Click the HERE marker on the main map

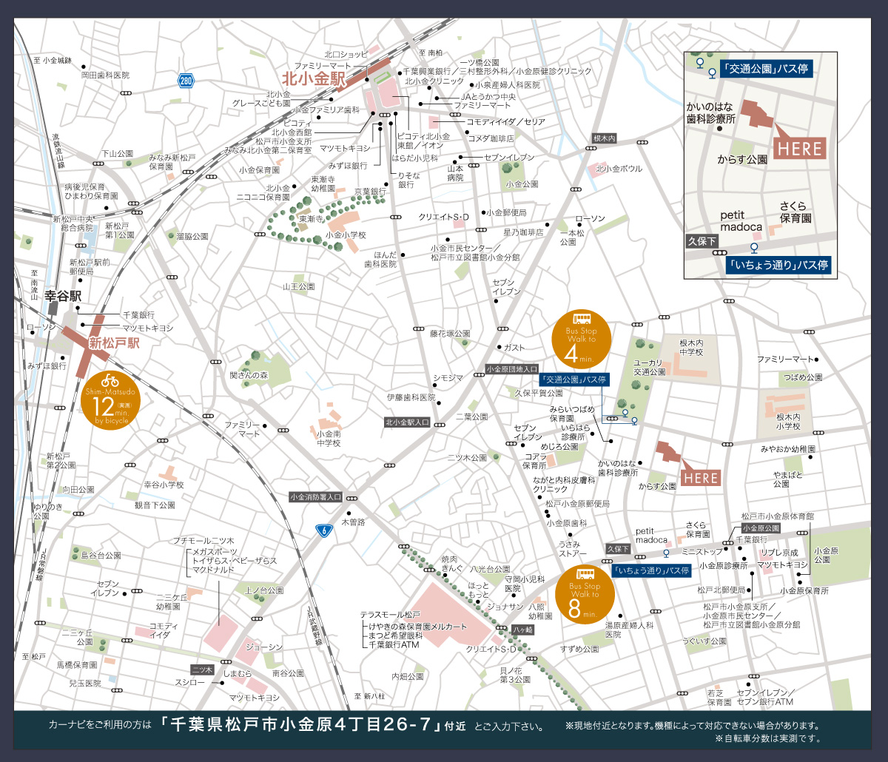point(700,478)
